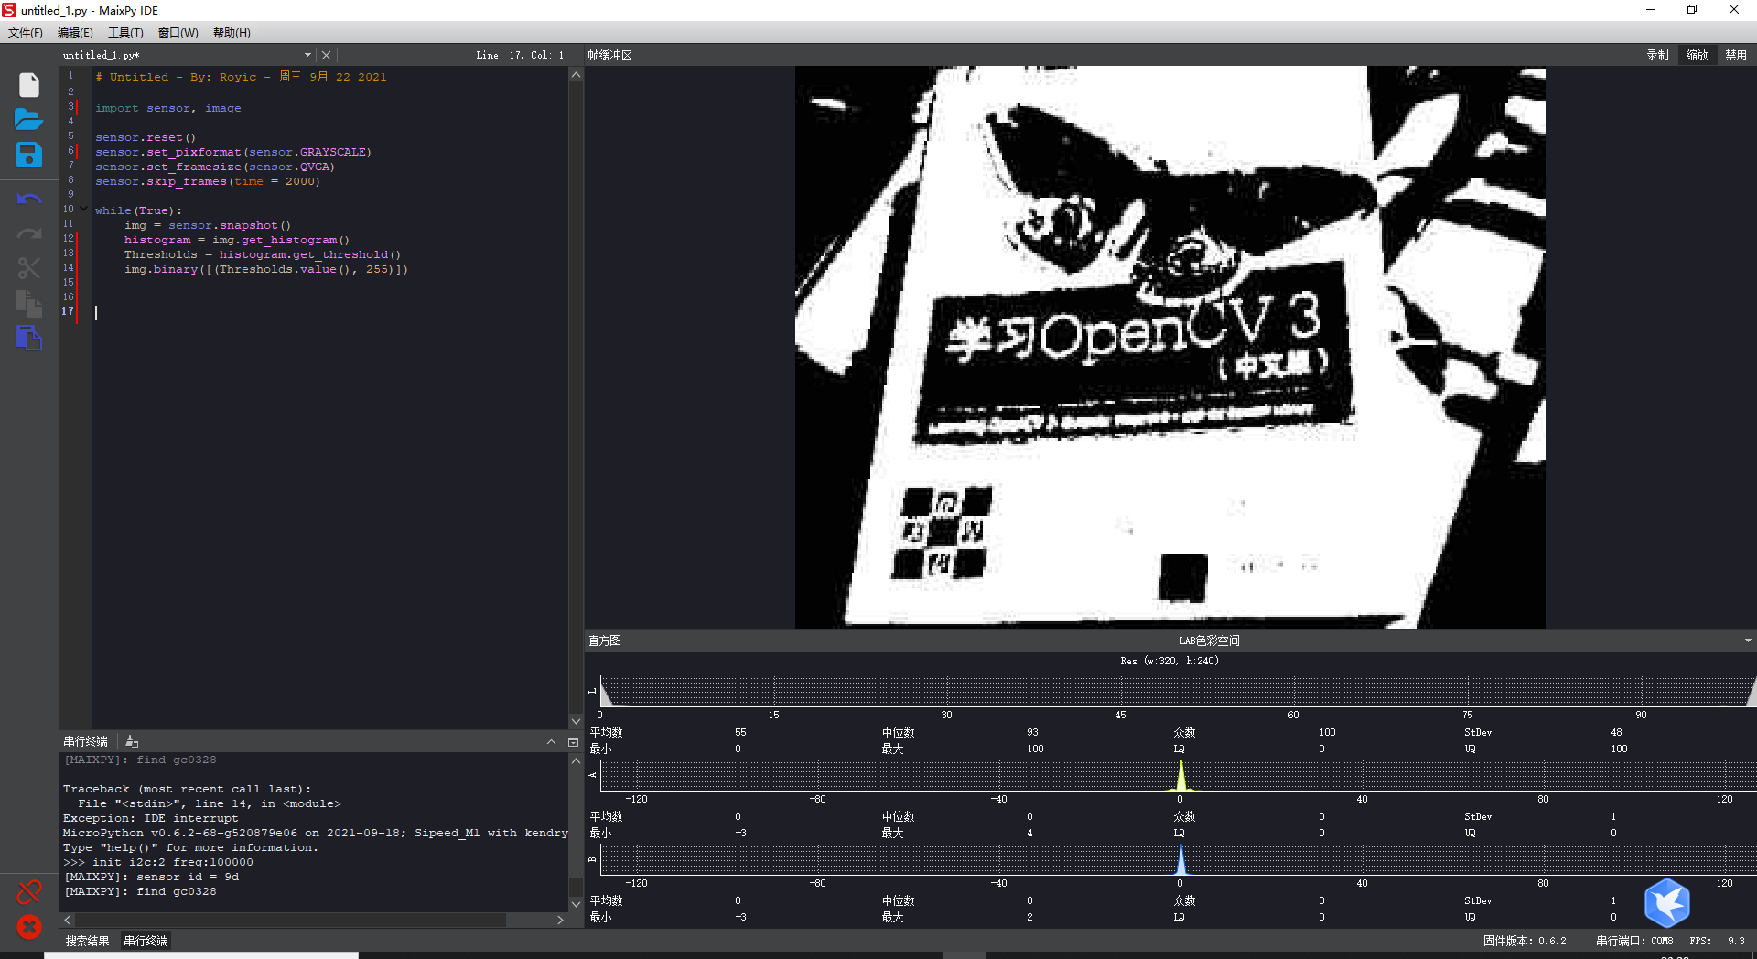Click the 固件版本: 0.6.2 status text
This screenshot has width=1757, height=959.
[x=1525, y=941]
